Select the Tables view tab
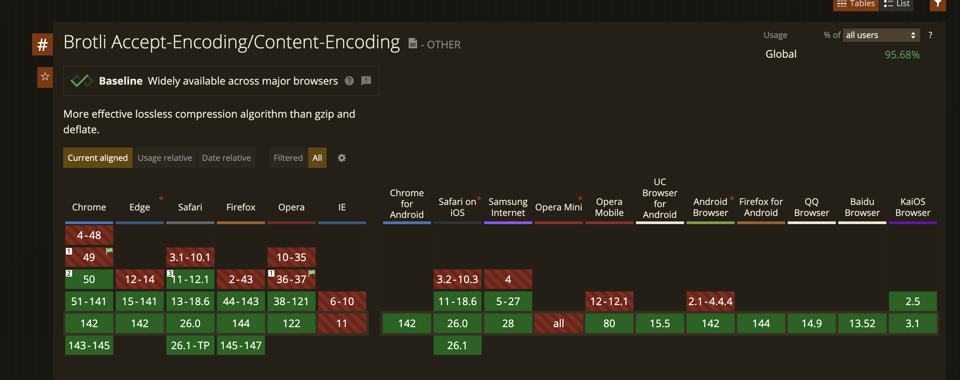960x380 pixels. point(856,5)
